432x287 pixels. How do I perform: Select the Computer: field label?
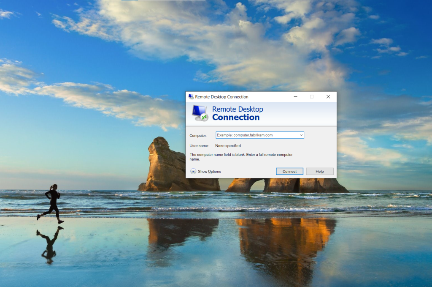coord(198,136)
